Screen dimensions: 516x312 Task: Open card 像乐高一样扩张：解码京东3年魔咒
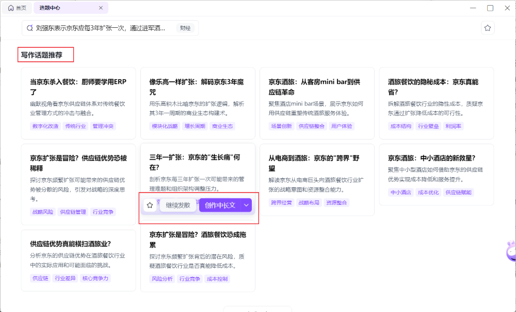pos(198,103)
